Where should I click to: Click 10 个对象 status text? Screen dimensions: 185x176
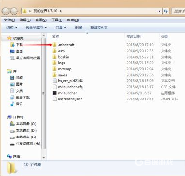[32, 165]
